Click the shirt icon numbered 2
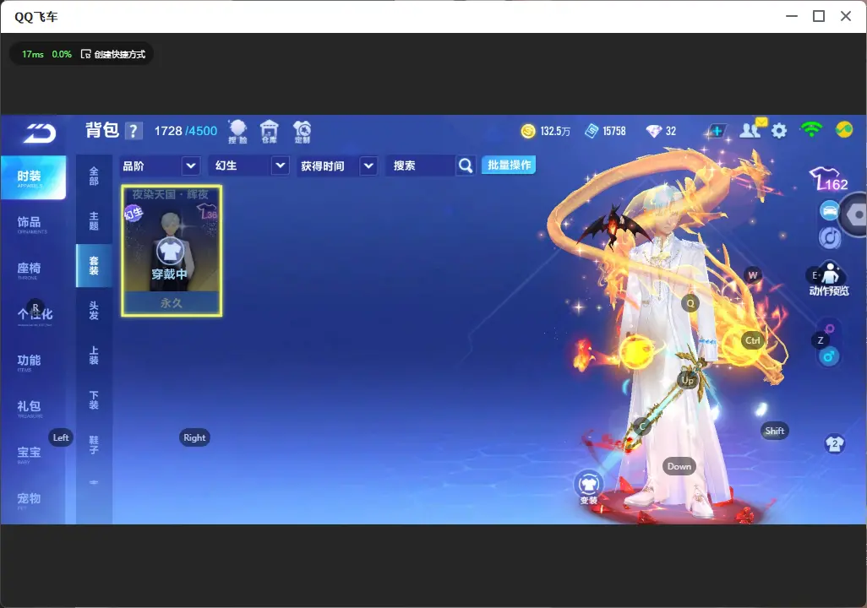 click(835, 444)
